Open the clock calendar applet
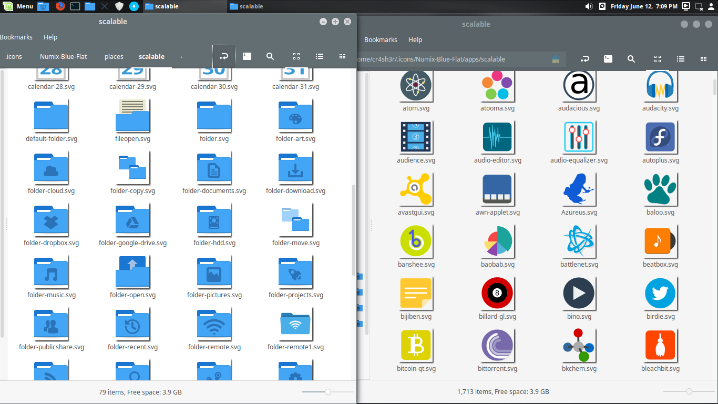This screenshot has height=404, width=718. (644, 6)
